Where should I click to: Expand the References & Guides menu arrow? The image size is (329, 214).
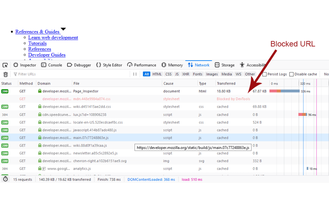point(63,29)
